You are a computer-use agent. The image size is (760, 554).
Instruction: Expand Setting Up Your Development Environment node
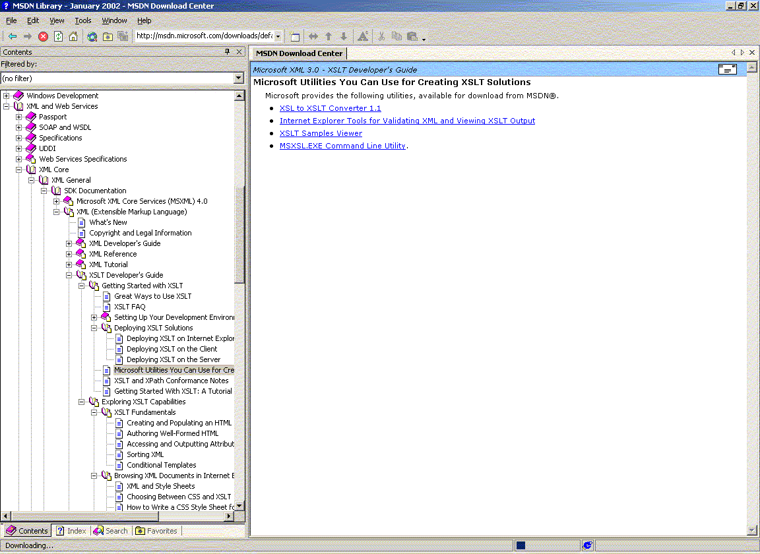(x=94, y=317)
